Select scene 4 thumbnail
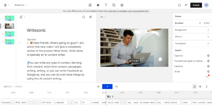212x106 pixels. 10,42
